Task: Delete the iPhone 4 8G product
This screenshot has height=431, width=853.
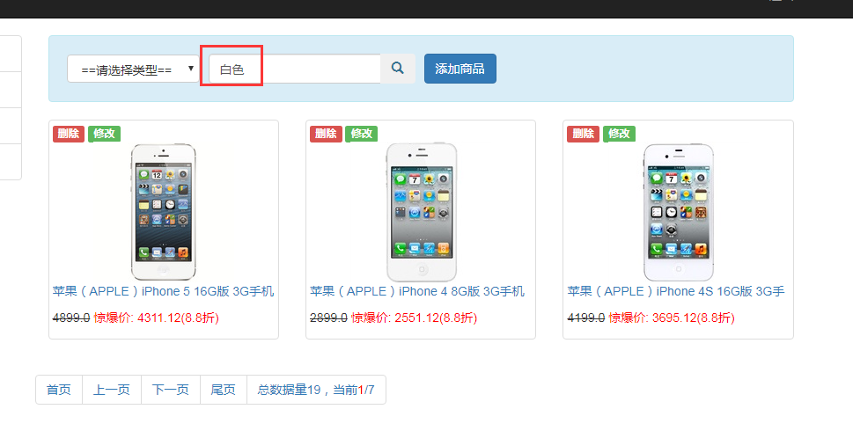Action: pos(326,134)
